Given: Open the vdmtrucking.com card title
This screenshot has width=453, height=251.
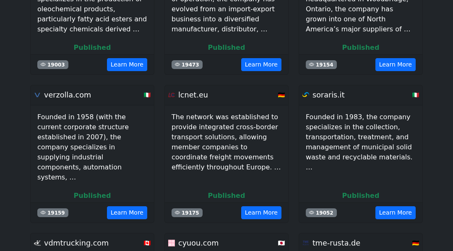Looking at the screenshot, I should pyautogui.click(x=76, y=243).
